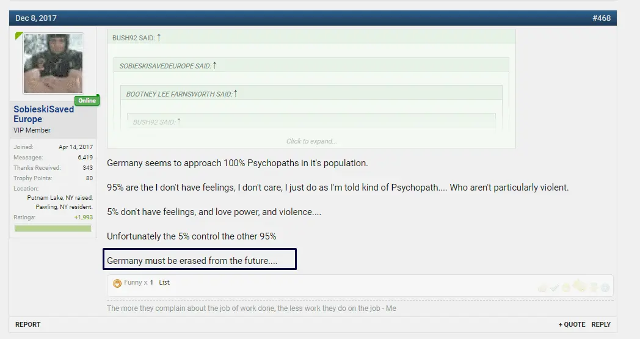
Task: Show the ratings List link
Action: (x=164, y=282)
